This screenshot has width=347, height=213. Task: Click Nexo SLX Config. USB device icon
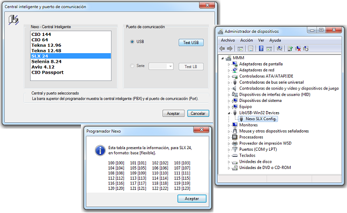point(241,119)
